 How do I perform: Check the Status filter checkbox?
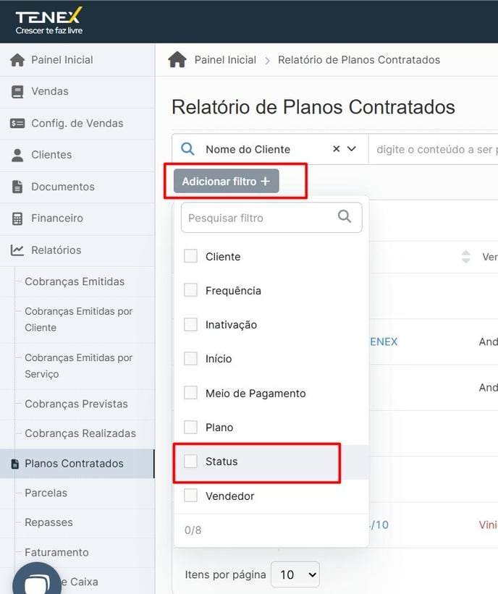click(x=190, y=462)
